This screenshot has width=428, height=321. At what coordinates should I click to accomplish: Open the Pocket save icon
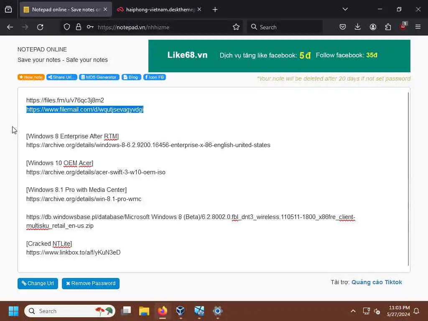[343, 27]
